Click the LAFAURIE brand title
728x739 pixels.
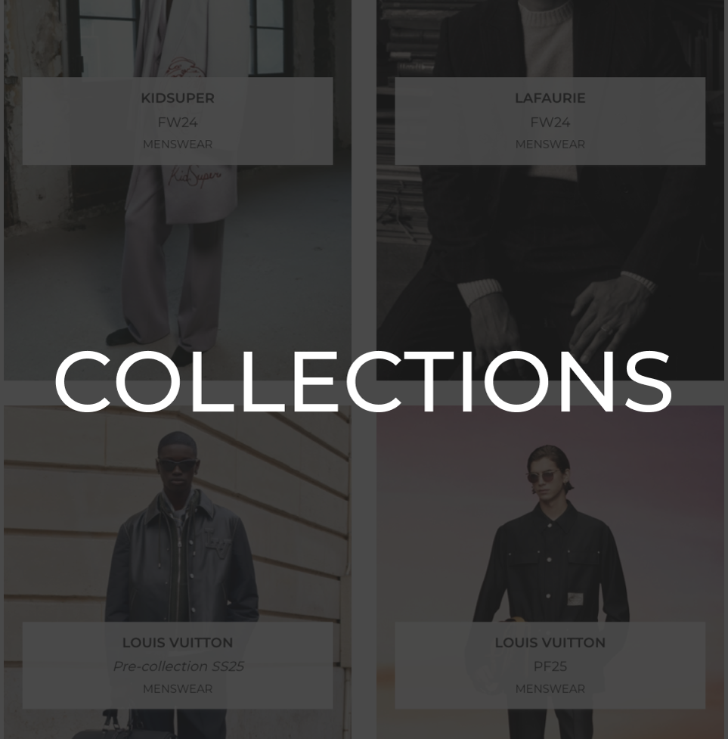tap(550, 98)
